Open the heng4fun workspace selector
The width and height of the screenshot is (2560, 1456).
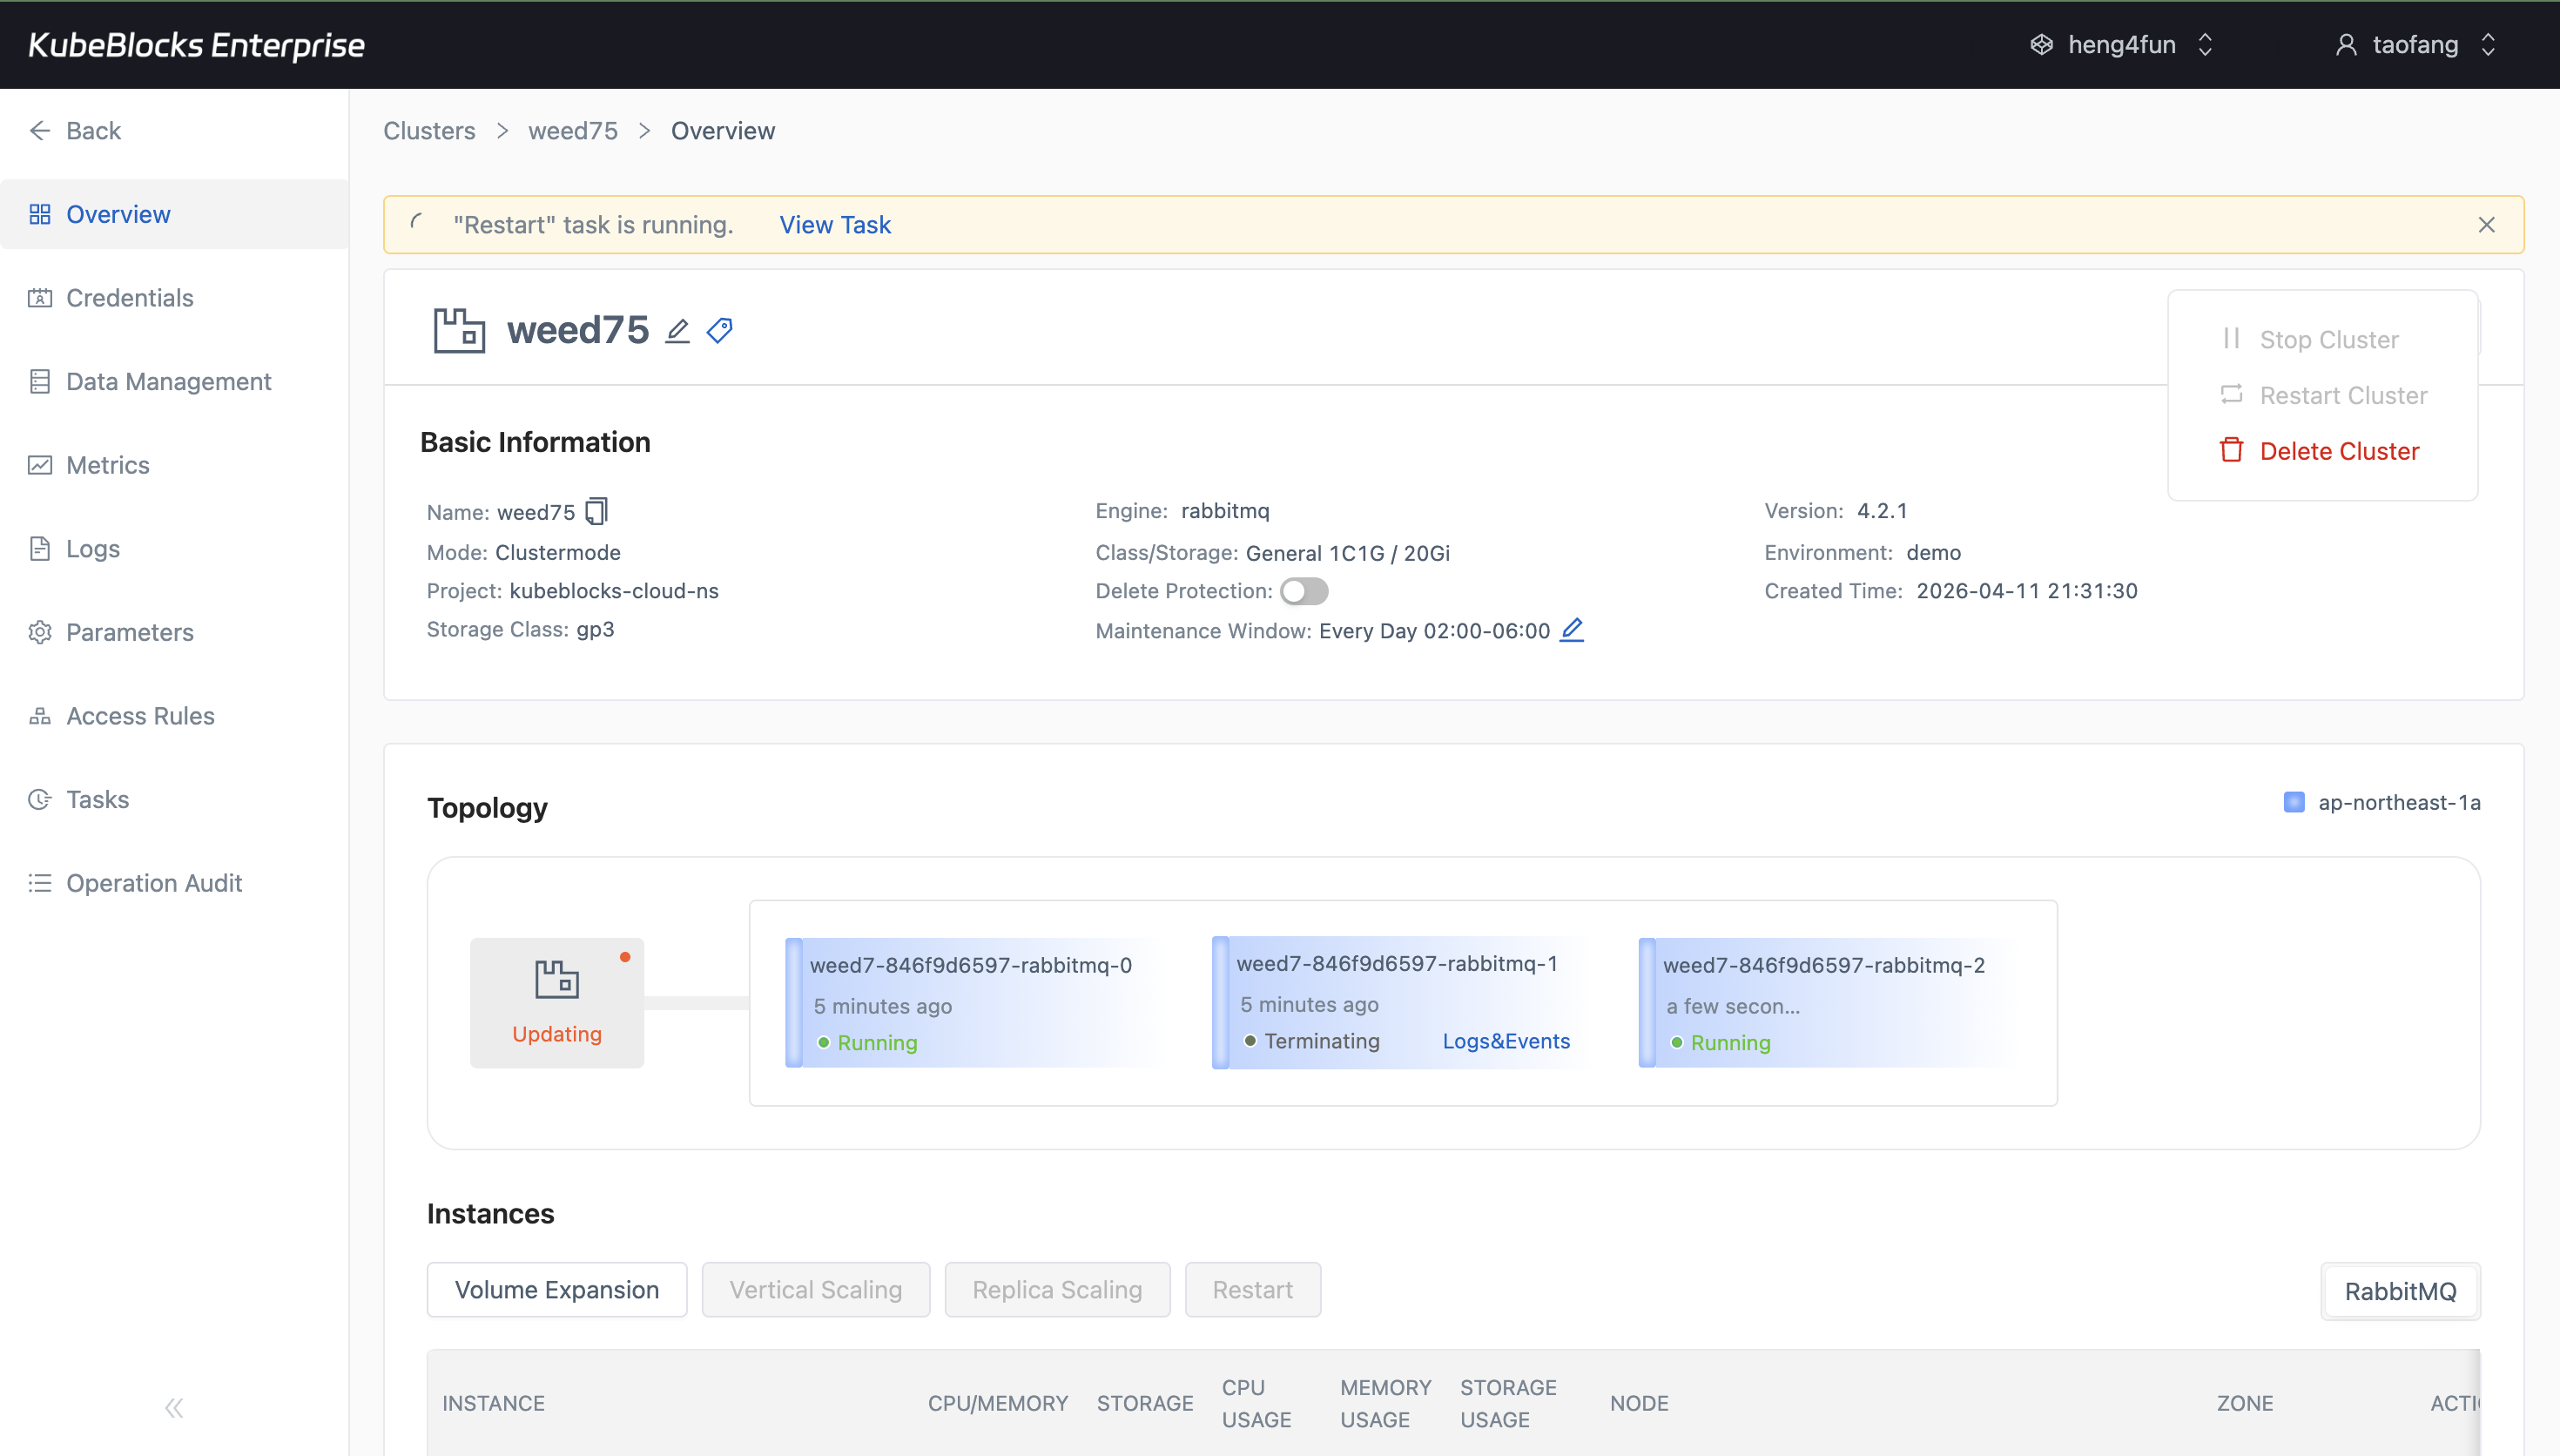[2122, 44]
